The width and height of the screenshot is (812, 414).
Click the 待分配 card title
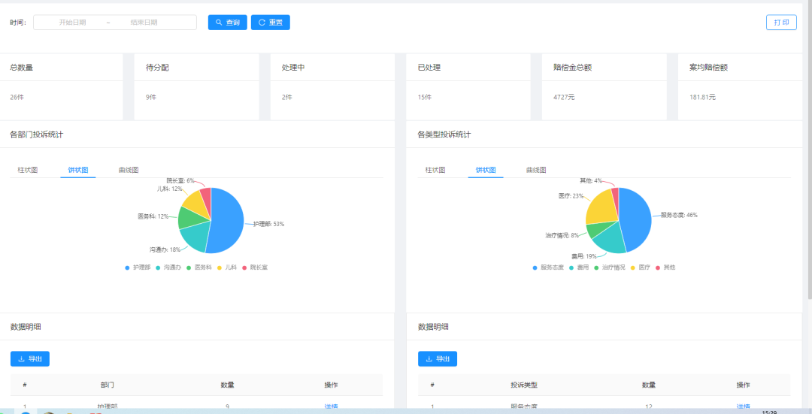[157, 68]
